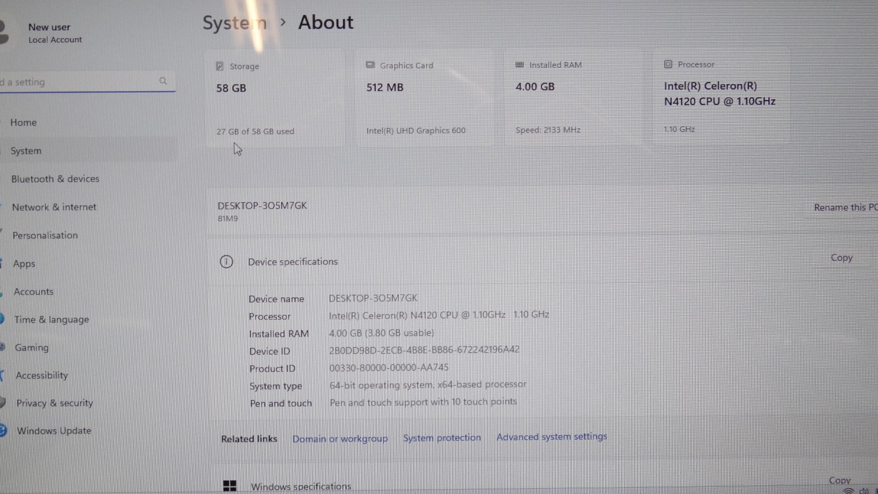
Task: Click the Local Account label
Action: point(55,39)
